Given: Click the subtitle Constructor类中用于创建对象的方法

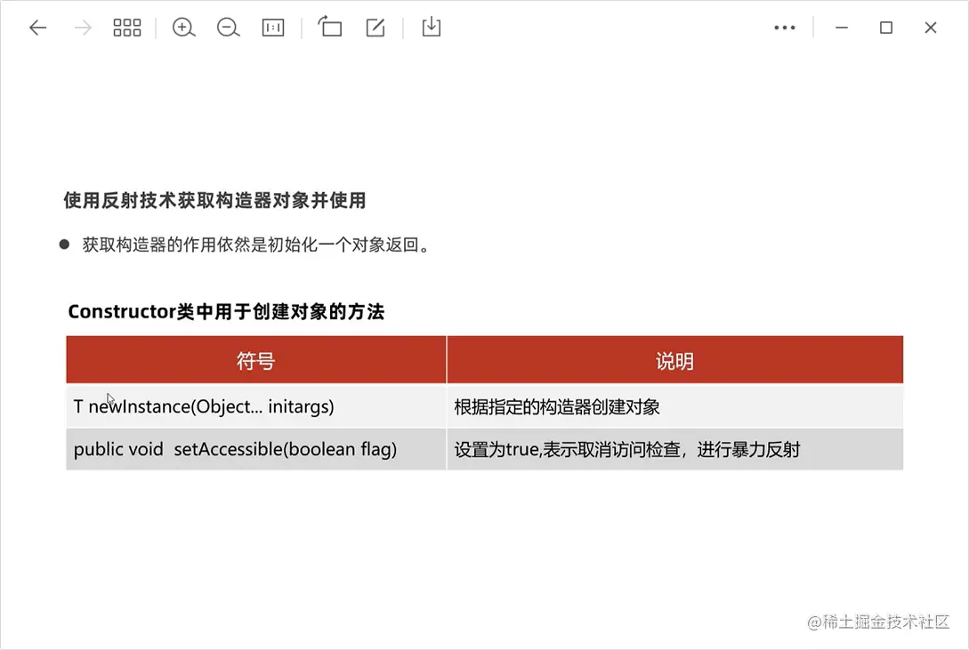Looking at the screenshot, I should click(x=226, y=312).
